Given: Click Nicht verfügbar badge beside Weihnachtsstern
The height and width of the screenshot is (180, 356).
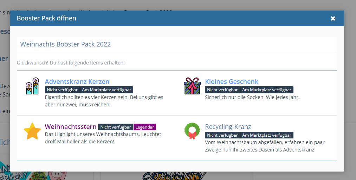Looking at the screenshot, I should (115, 127).
